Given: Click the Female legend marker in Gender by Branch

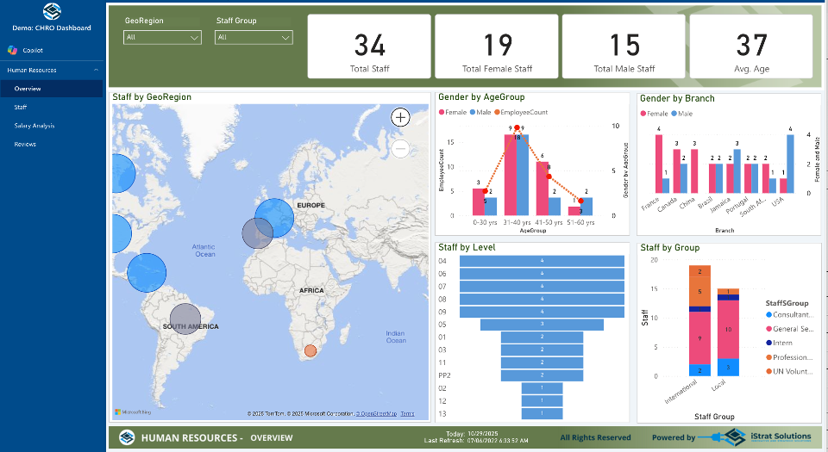Looking at the screenshot, I should 643,114.
